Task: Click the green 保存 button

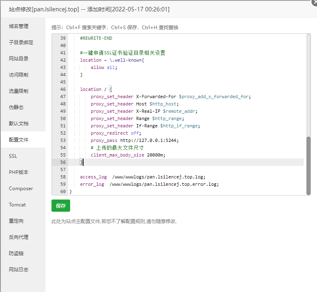Action: (x=61, y=206)
